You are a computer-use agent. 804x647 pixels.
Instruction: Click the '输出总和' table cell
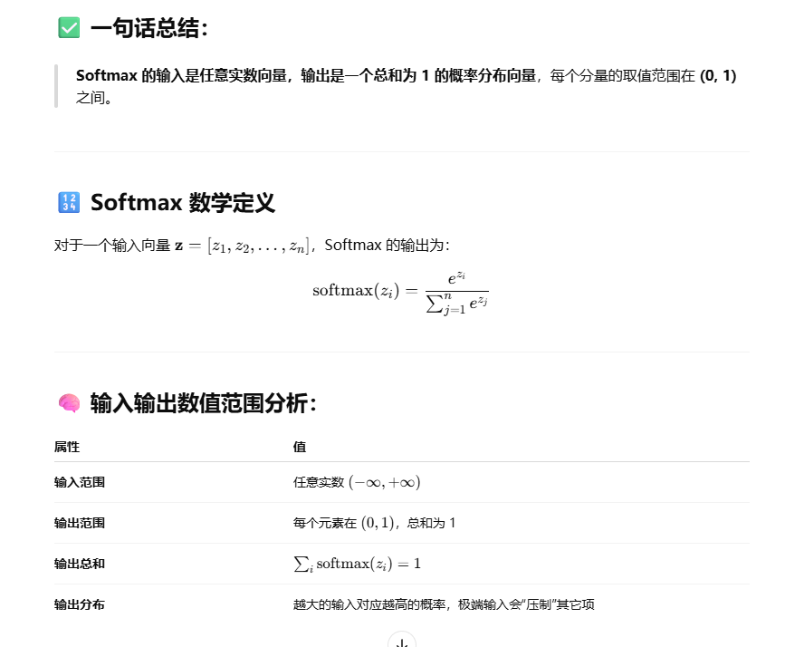(x=80, y=564)
